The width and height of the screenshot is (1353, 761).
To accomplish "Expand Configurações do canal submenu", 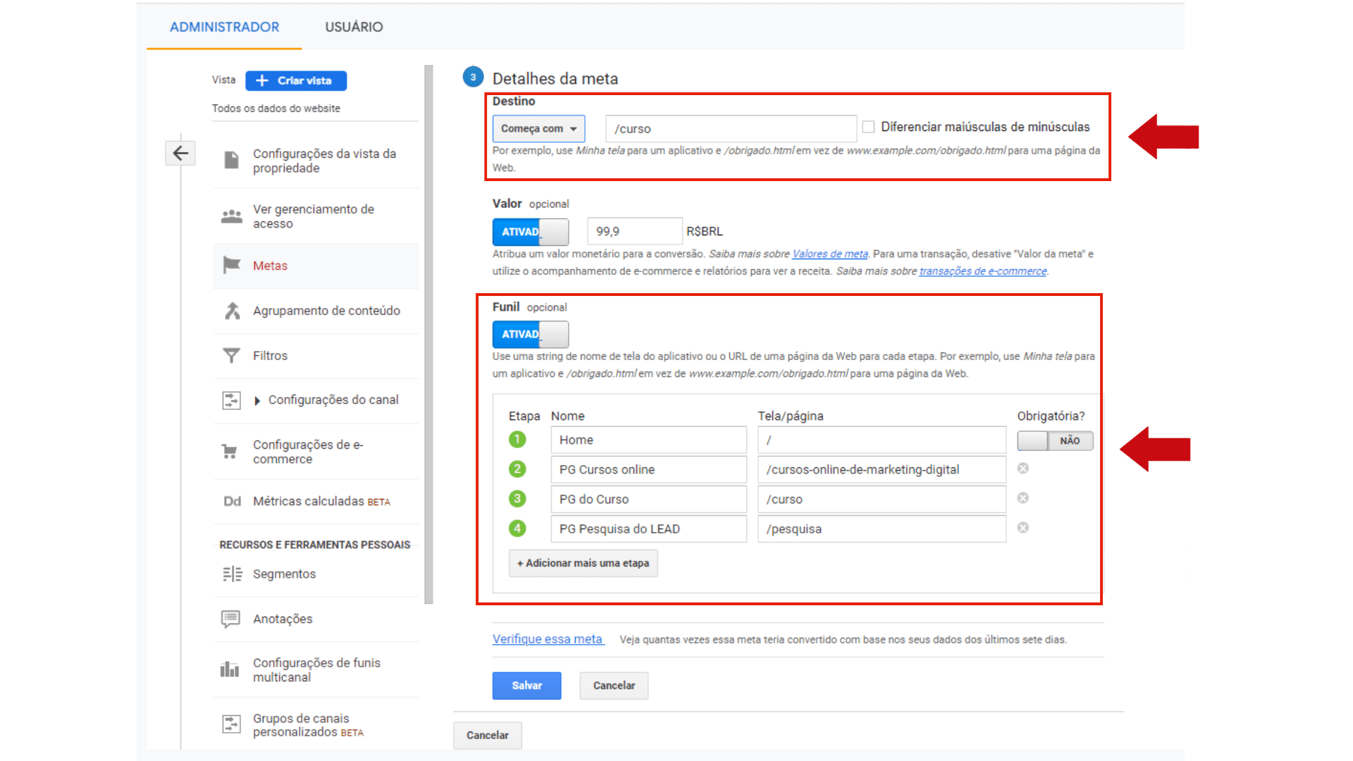I will click(x=257, y=400).
